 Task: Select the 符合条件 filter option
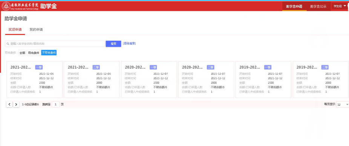pos(34,53)
